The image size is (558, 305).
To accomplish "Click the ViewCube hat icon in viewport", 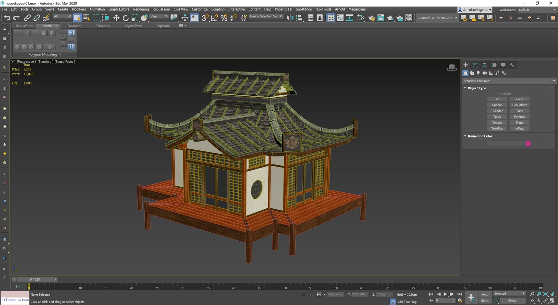I will [x=452, y=67].
